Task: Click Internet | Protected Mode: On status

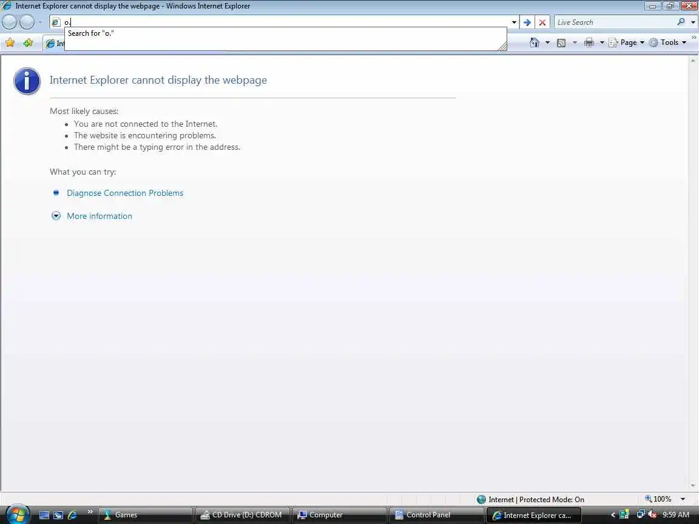Action: tap(536, 500)
